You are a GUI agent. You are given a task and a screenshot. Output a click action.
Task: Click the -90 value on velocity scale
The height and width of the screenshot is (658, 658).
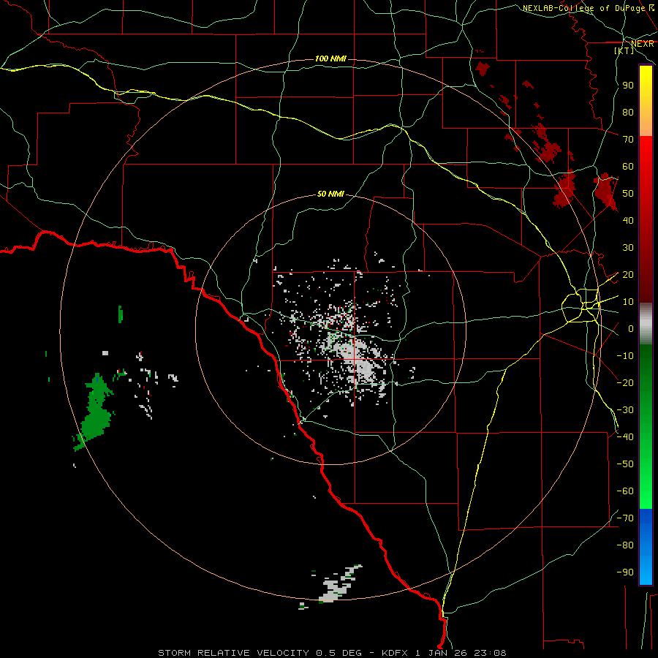pos(625,572)
